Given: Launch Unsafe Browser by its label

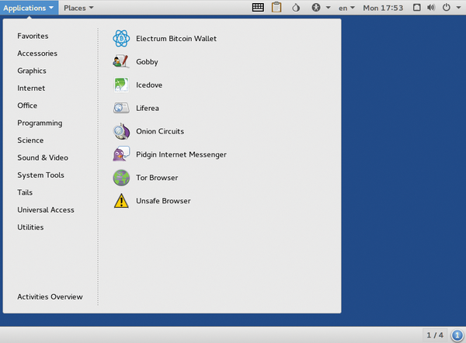Looking at the screenshot, I should [163, 201].
